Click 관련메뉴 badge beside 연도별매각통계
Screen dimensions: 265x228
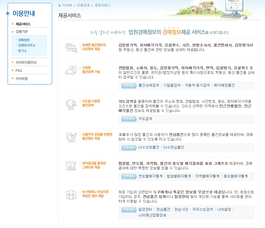tap(129, 176)
